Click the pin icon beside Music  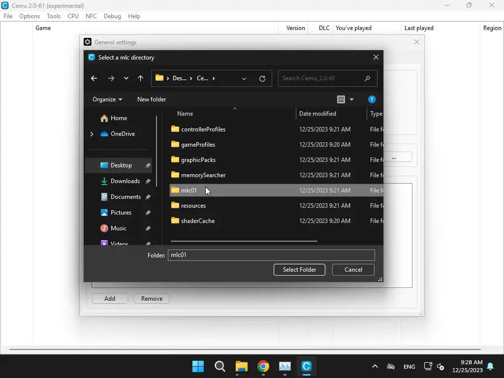pos(148,228)
